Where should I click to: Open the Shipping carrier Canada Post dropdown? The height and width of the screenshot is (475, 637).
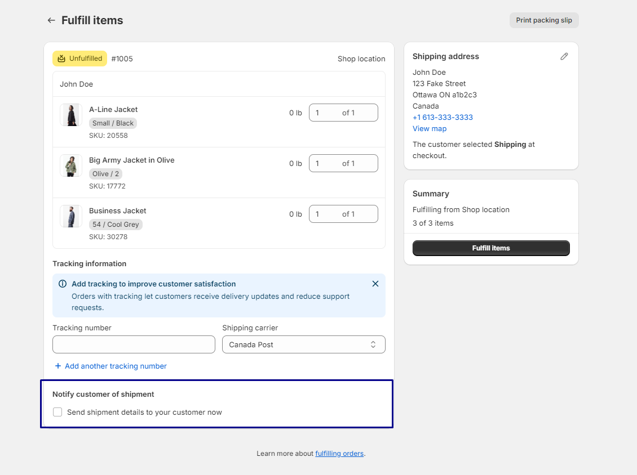tap(303, 344)
